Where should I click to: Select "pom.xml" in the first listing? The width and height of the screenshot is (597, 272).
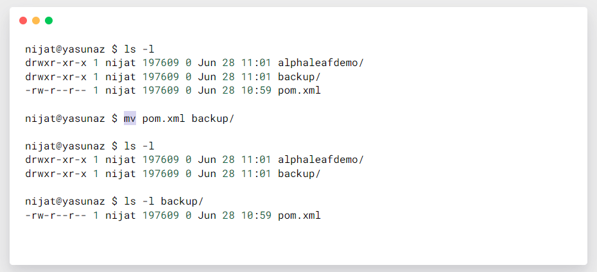point(298,90)
